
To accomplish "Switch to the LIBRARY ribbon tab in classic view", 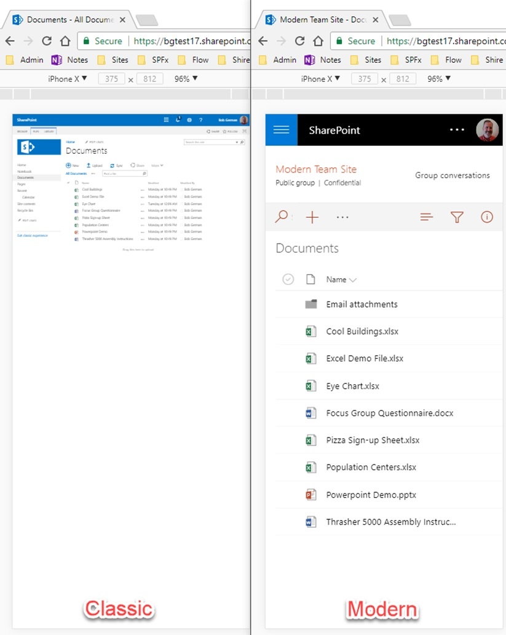I will click(49, 130).
